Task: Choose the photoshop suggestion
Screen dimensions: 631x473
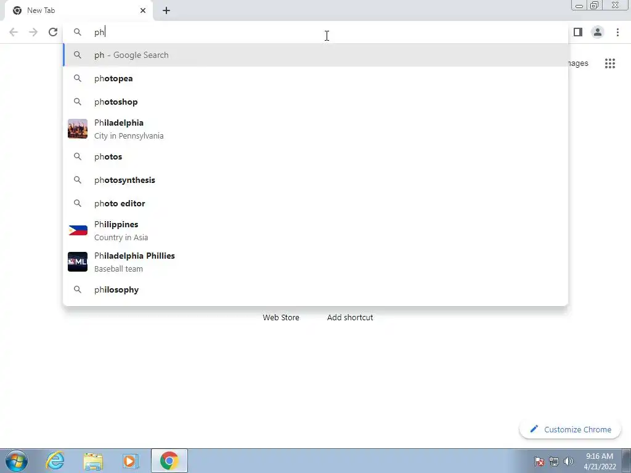Action: [x=315, y=102]
